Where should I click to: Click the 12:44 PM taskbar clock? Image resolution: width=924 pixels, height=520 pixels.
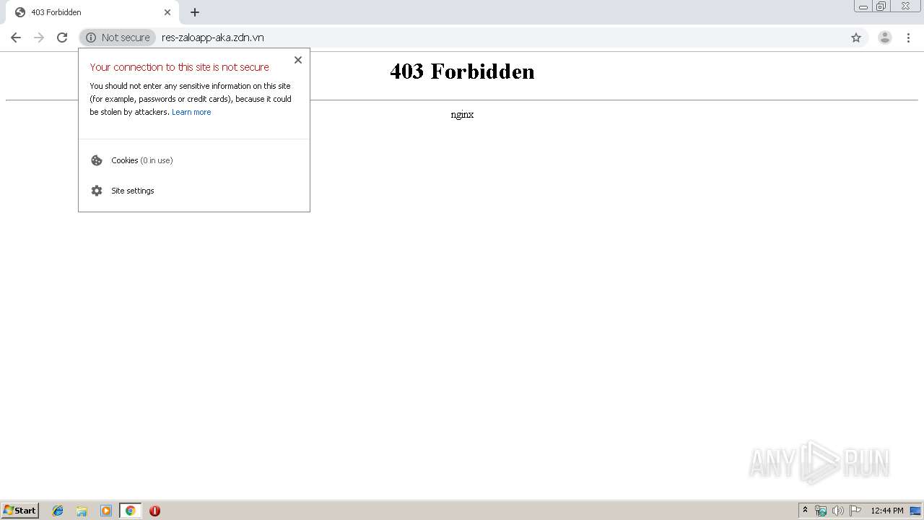(x=887, y=511)
